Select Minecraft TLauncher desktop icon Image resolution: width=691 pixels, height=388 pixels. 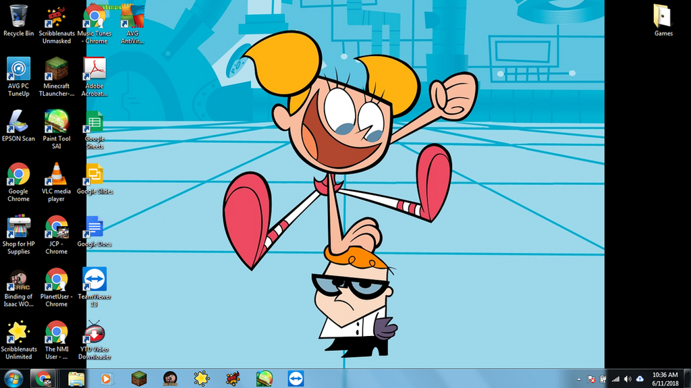pyautogui.click(x=57, y=77)
